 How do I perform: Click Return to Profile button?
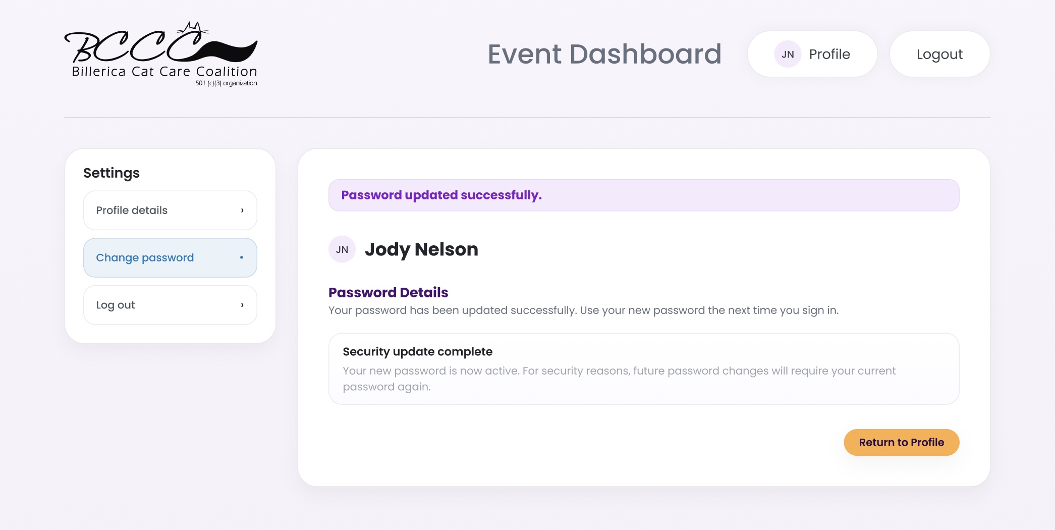coord(901,442)
